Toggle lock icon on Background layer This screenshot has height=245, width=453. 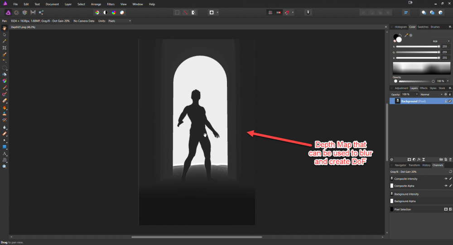[x=446, y=101]
